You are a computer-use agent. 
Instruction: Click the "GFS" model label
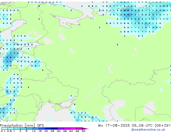point(40,126)
